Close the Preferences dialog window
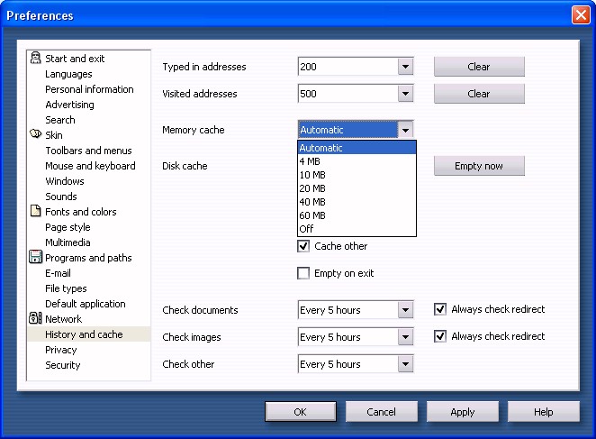The height and width of the screenshot is (439, 596). click(x=580, y=15)
